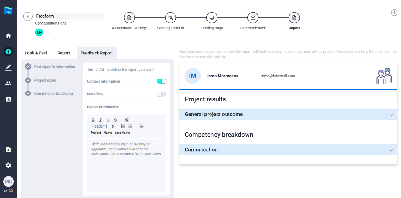
Task: Expand the Comunication competency section
Action: click(x=391, y=150)
